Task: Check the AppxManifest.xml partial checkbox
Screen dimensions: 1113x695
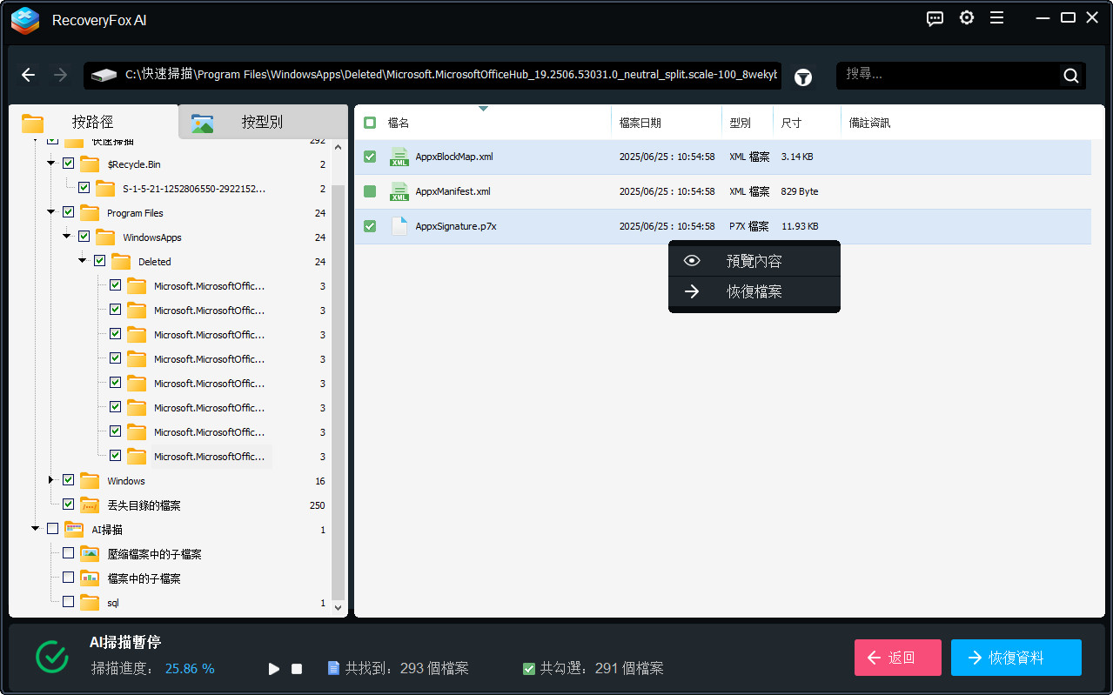Action: click(369, 191)
